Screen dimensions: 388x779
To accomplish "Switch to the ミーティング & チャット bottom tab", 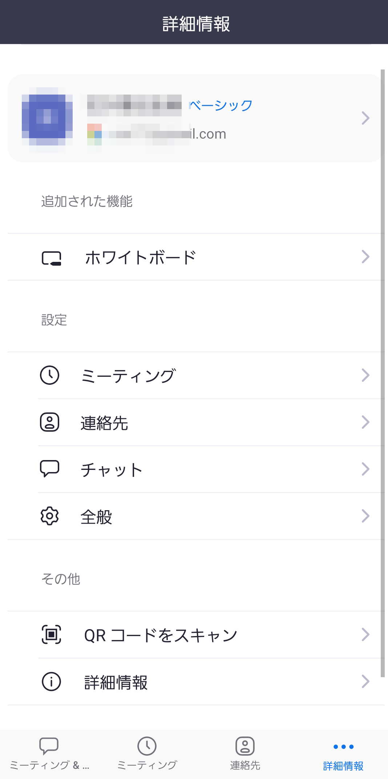I will 49,754.
